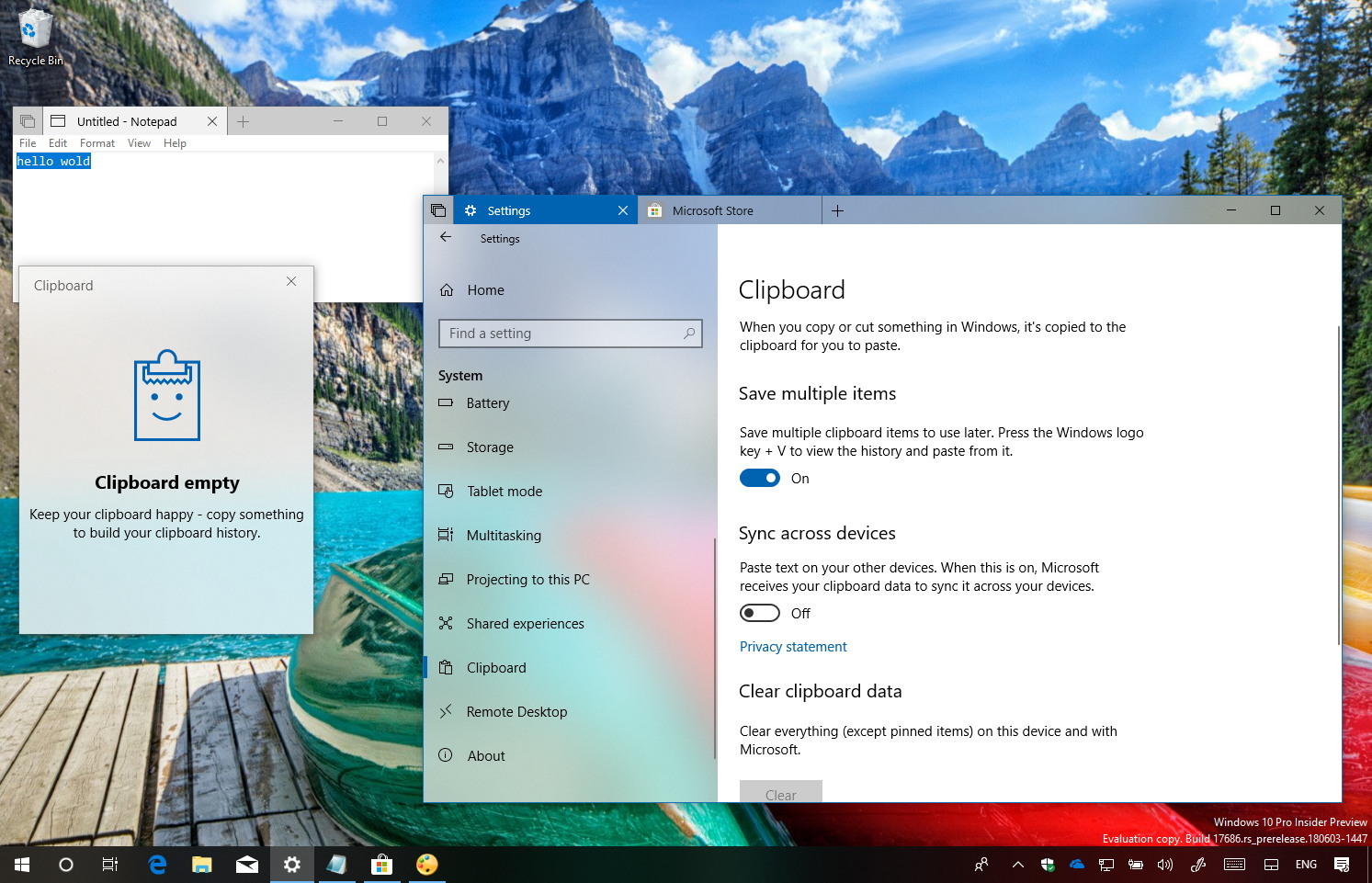Enable Sync across devices toggle
This screenshot has height=883, width=1372.
759,613
